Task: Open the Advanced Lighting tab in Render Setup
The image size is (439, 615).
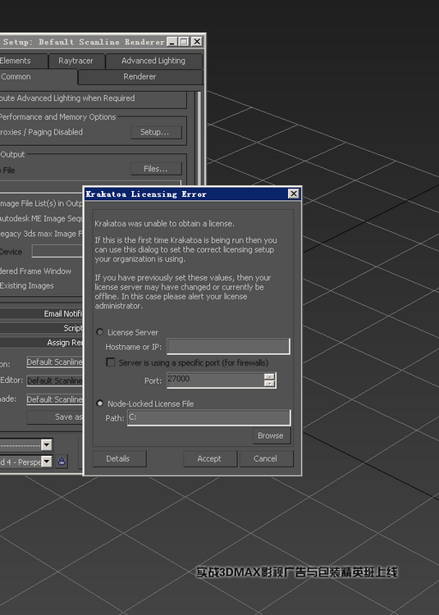Action: pyautogui.click(x=153, y=61)
